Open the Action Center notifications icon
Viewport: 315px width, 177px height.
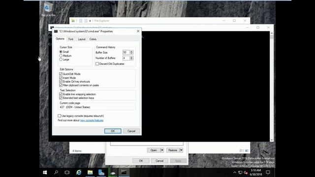point(268,173)
